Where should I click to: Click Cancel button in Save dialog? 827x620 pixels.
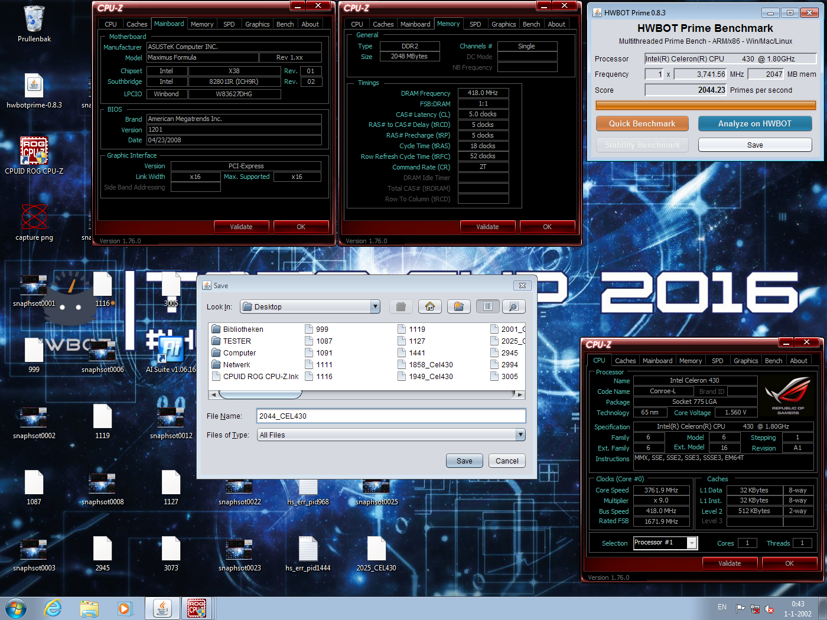507,461
